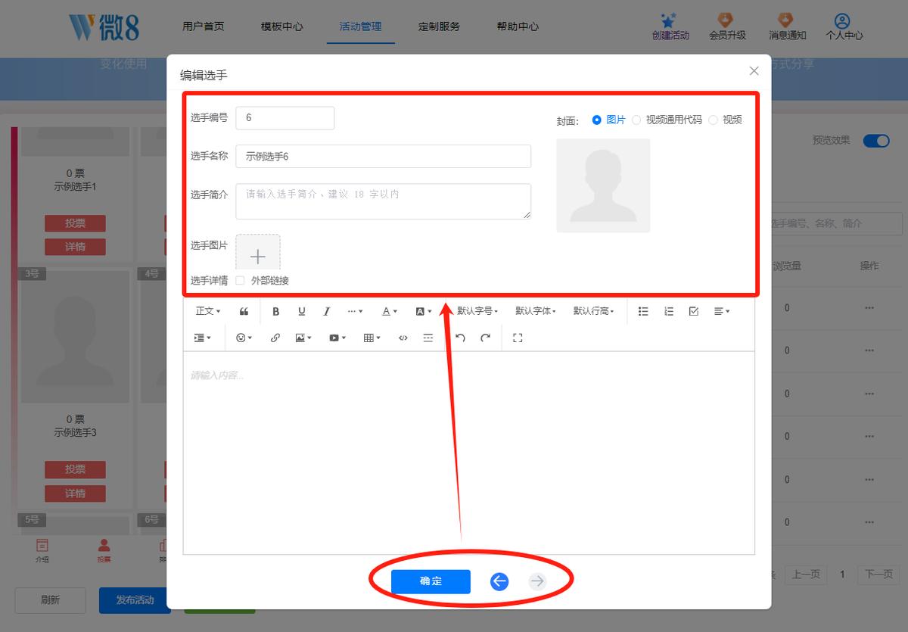This screenshot has height=632, width=908.
Task: Toggle italic formatting
Action: (x=327, y=311)
